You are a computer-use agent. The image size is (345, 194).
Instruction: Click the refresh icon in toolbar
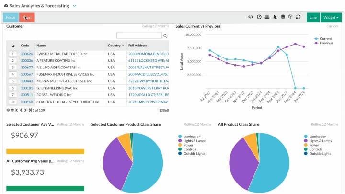298,17
